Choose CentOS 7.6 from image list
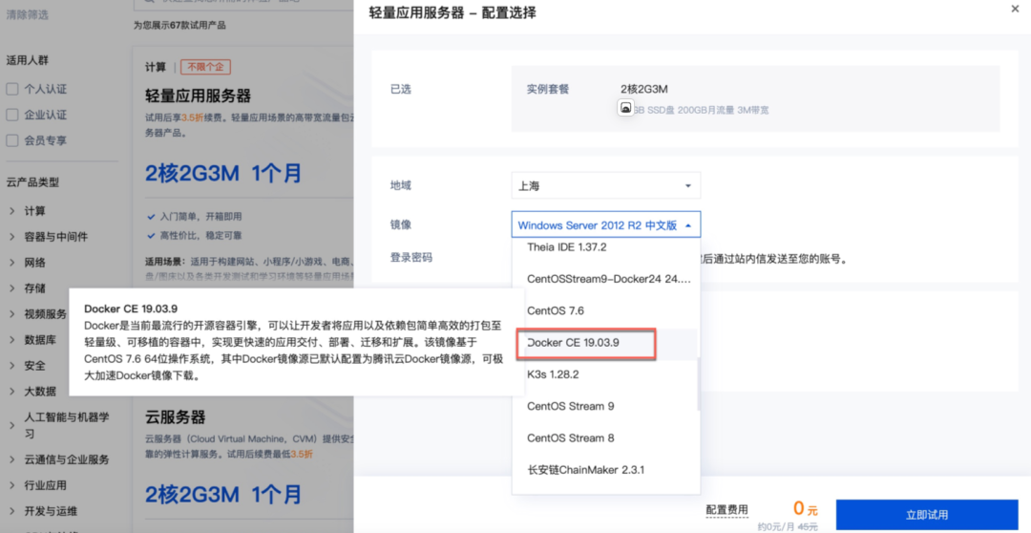Screen dimensions: 1031x533 pyautogui.click(x=605, y=310)
